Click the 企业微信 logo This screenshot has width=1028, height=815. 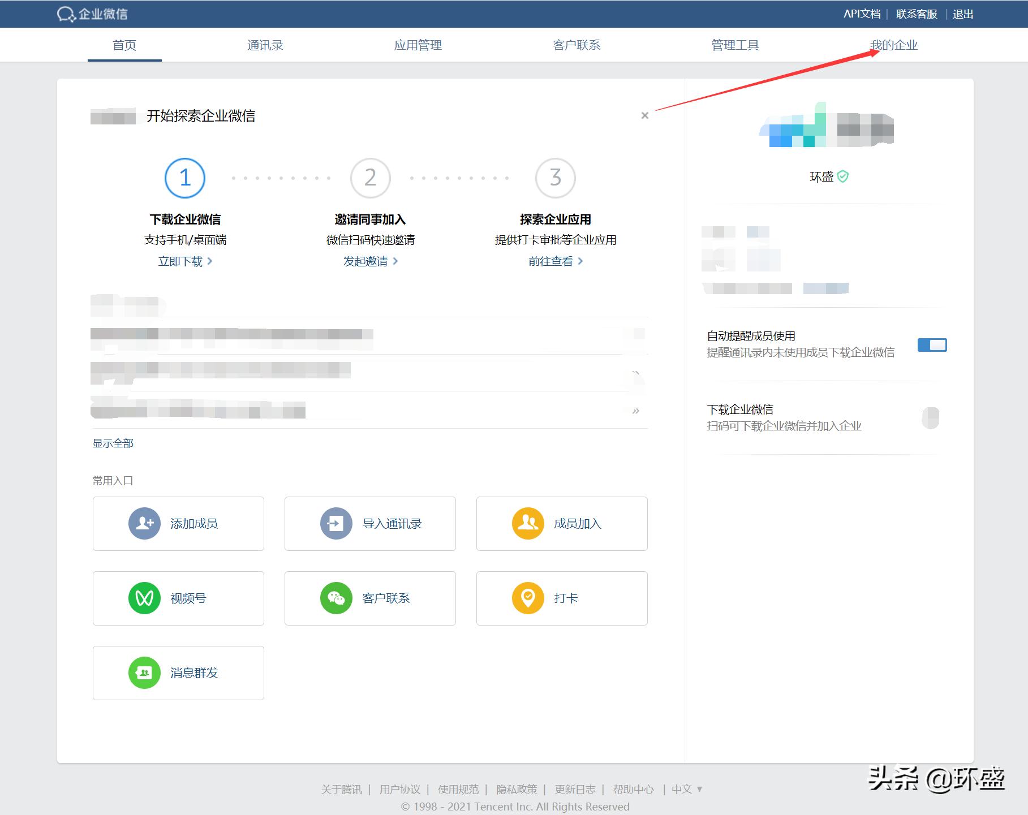tap(94, 14)
